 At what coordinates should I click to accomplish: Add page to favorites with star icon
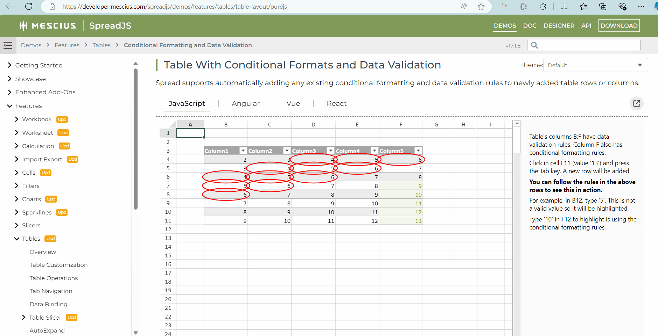click(481, 6)
